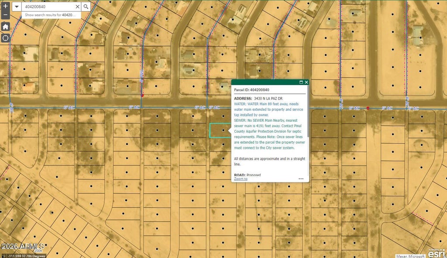The width and height of the screenshot is (447, 258).
Task: Zoom in with the plus button
Action: 5,6
